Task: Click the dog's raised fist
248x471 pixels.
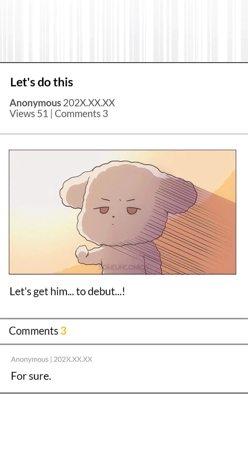Action: (x=82, y=252)
